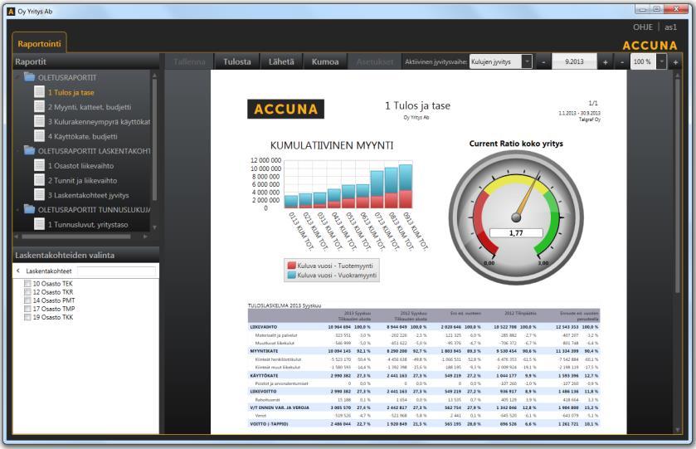696x449 pixels.
Task: Select report 2 Myynti, katteet, budjetti
Action: [x=90, y=107]
